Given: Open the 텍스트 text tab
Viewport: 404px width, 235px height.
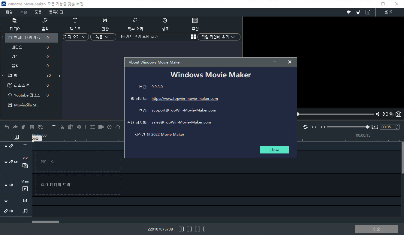Looking at the screenshot, I should [x=75, y=24].
